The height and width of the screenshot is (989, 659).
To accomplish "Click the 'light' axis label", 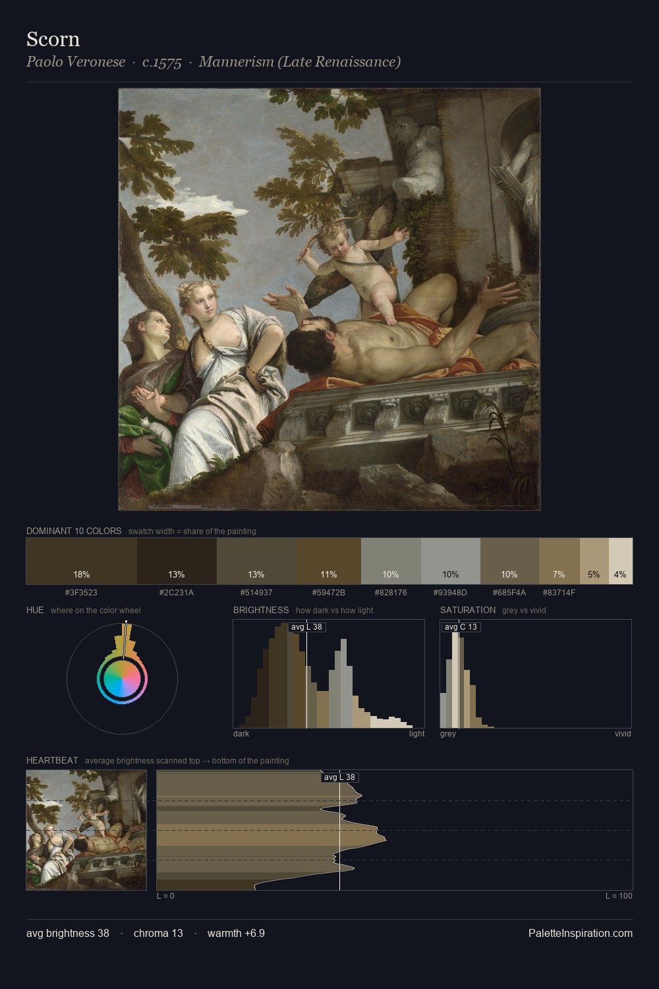I will [417, 734].
